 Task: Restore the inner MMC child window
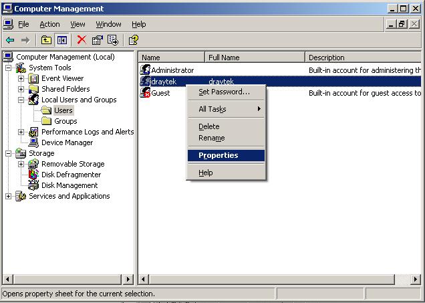pos(402,24)
